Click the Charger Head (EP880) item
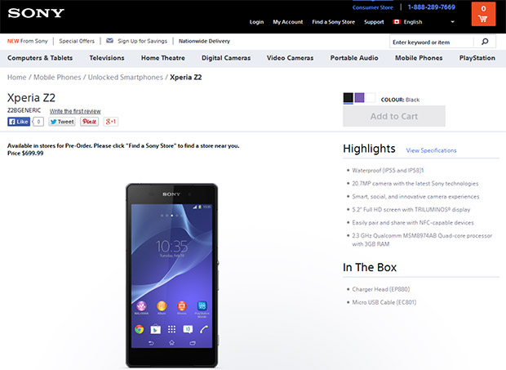Image resolution: width=506 pixels, height=370 pixels. tap(381, 289)
